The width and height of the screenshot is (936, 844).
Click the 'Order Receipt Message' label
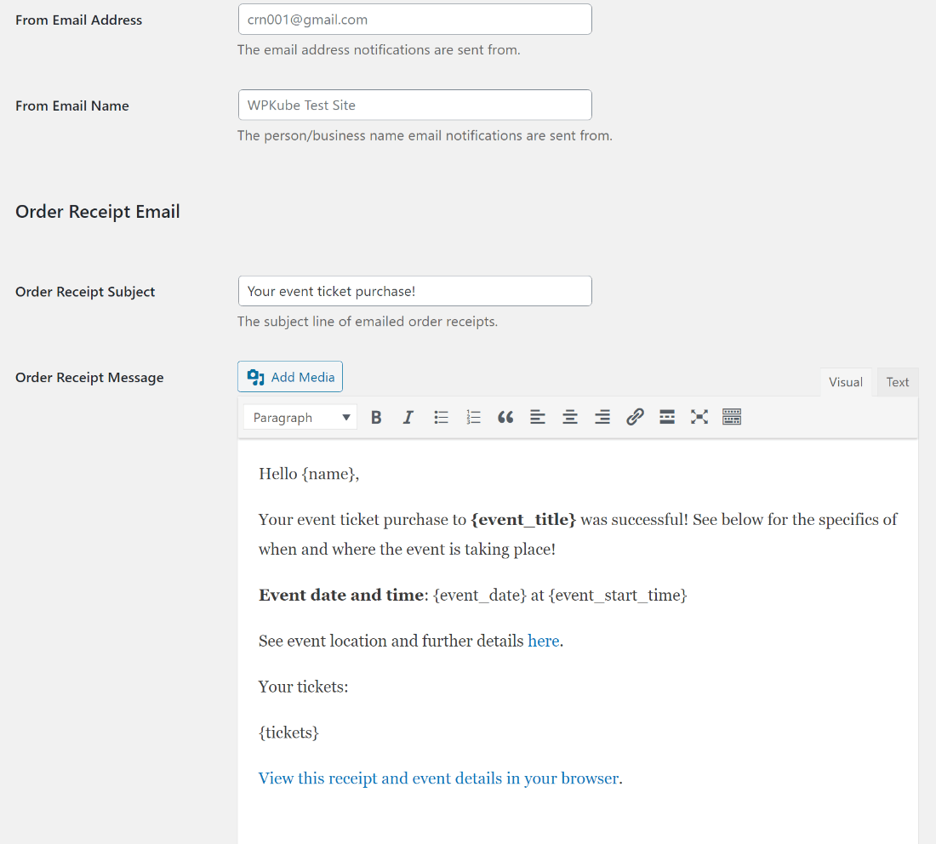[89, 378]
